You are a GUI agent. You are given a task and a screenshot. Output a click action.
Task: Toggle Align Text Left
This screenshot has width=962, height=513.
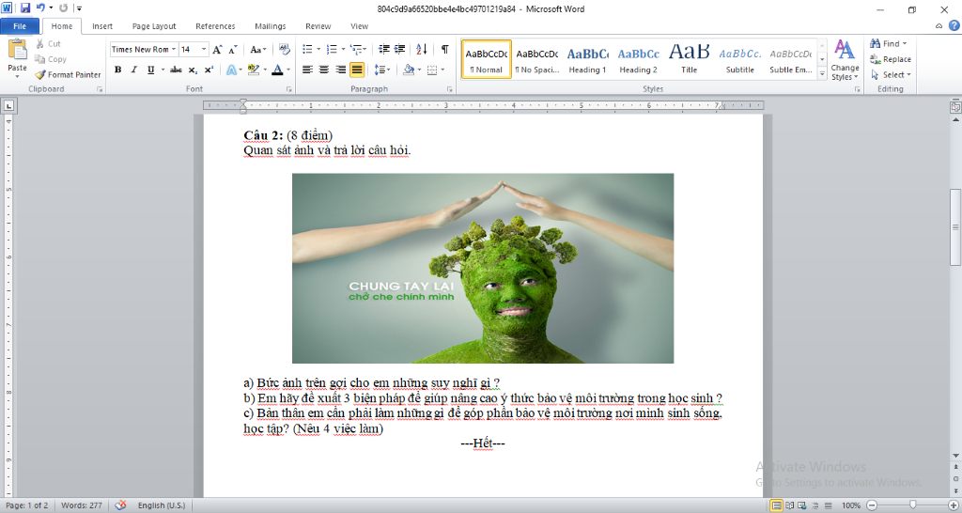307,70
